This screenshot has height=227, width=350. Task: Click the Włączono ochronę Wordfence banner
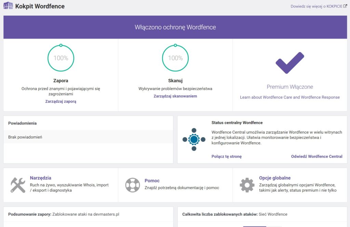point(175,27)
